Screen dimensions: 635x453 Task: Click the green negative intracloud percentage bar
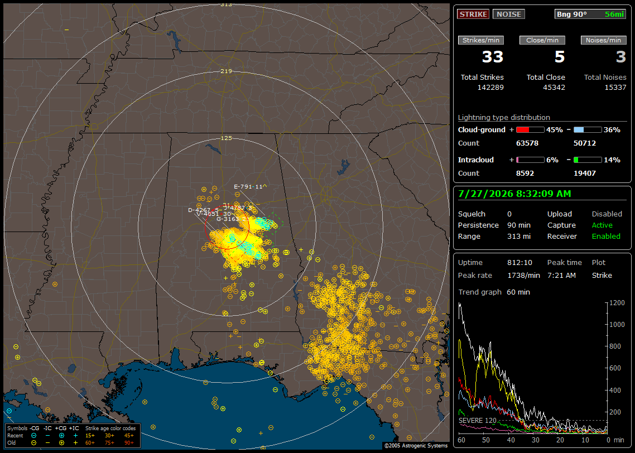coord(588,160)
